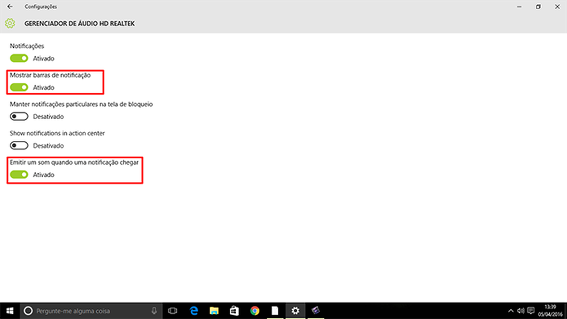
Task: Open the blank document taskbar icon
Action: (275, 311)
